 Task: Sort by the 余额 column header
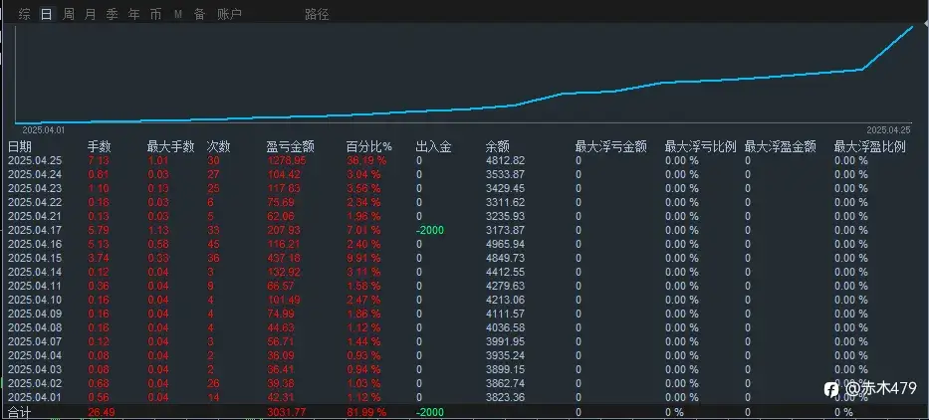(498, 147)
